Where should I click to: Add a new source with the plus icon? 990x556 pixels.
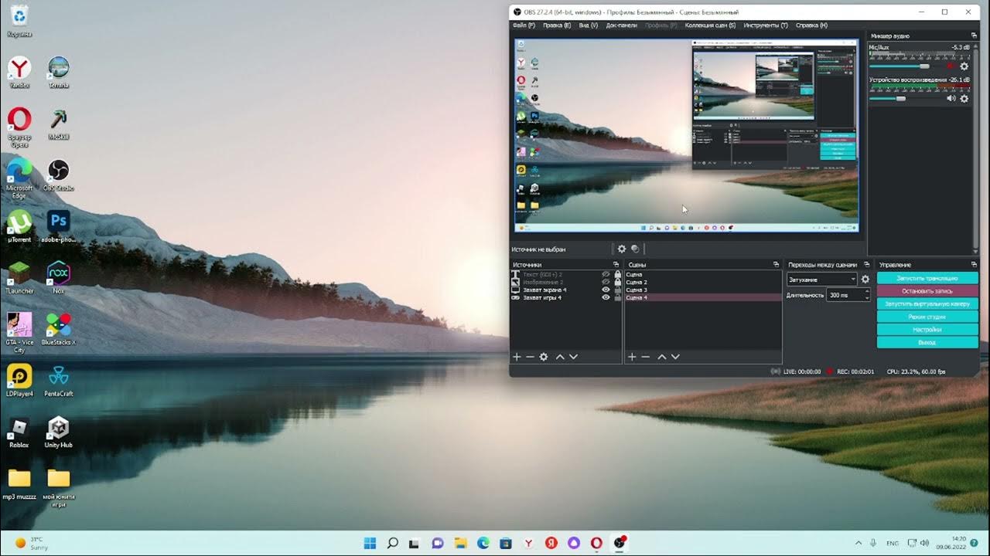click(x=517, y=357)
